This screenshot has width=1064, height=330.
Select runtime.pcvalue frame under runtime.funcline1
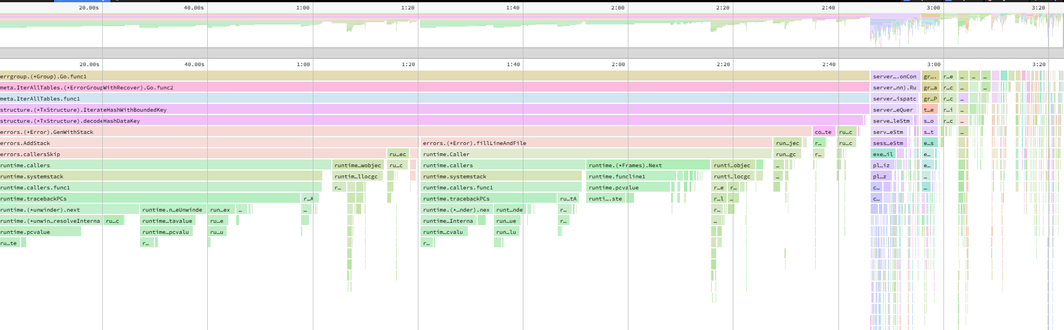point(628,187)
